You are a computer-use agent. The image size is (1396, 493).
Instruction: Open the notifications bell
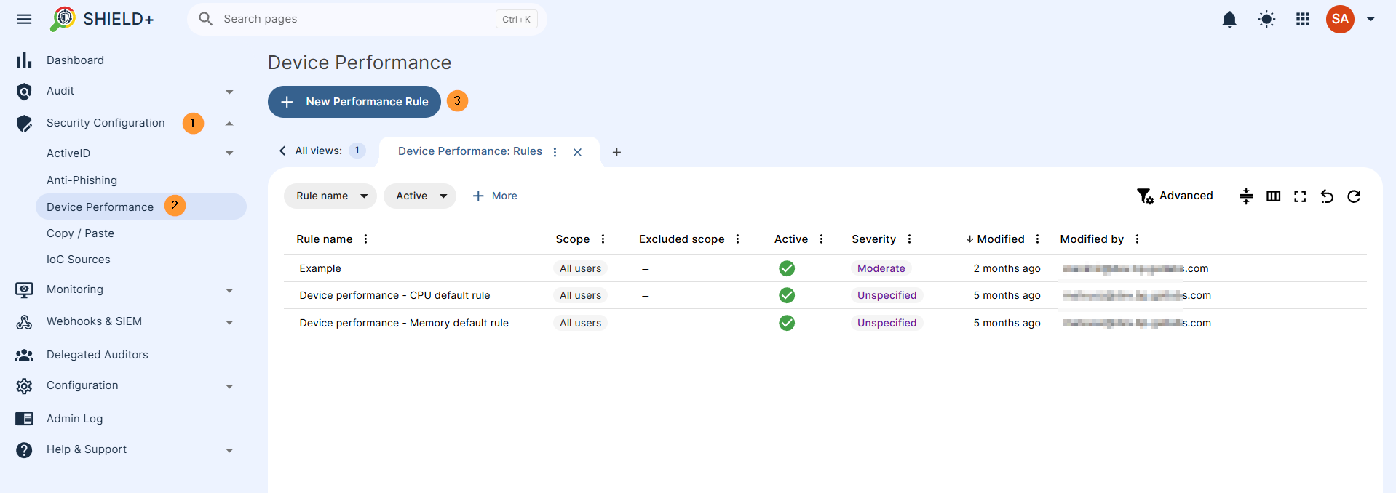click(x=1229, y=20)
